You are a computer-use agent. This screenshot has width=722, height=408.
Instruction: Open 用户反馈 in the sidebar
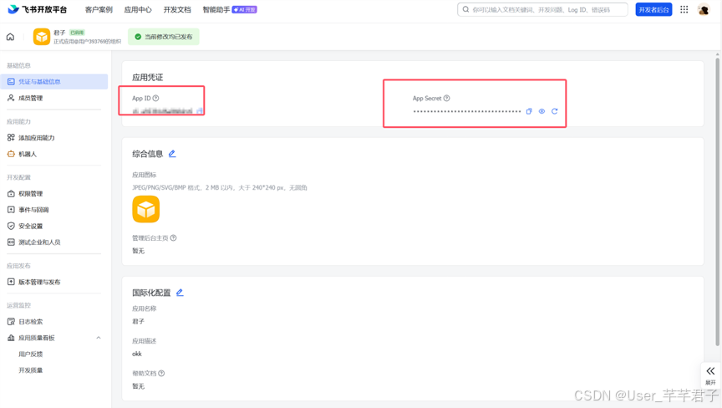click(x=31, y=354)
